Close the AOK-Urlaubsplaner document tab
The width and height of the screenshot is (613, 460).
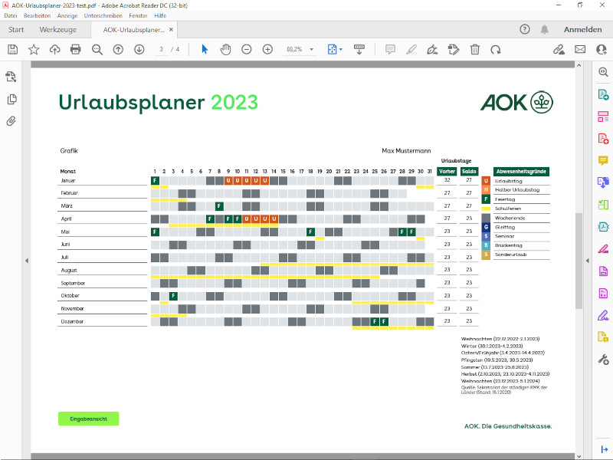[171, 29]
